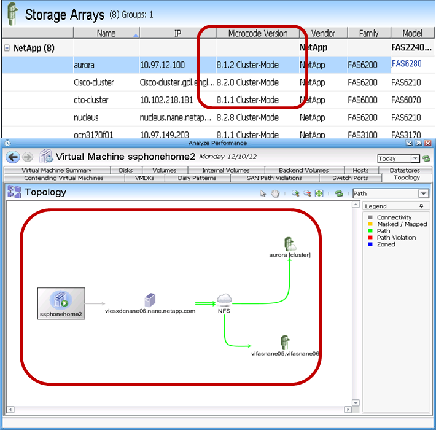Open the Datastores tab
The image size is (436, 430).
coord(405,170)
